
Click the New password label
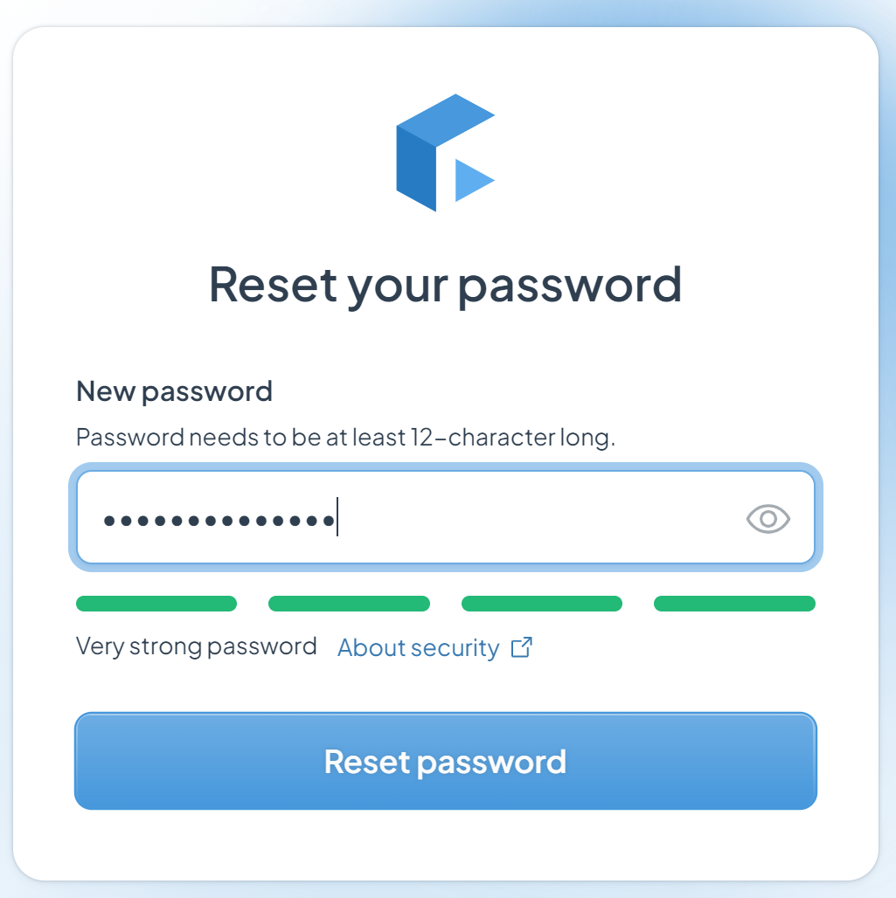(x=174, y=391)
